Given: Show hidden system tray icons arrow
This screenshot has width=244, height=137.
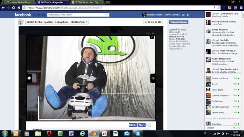Looking at the screenshot, I should coord(210,133).
